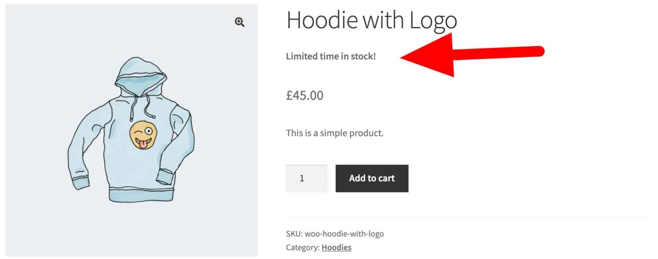Click the Hoodie with Logo product title
This screenshot has height=259, width=658.
coord(371,20)
